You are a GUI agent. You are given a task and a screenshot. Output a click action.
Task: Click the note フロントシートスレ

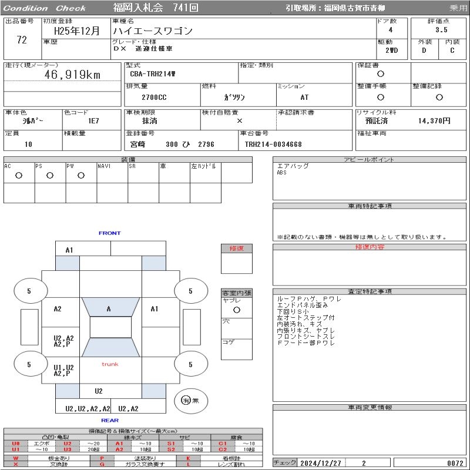(305, 337)
